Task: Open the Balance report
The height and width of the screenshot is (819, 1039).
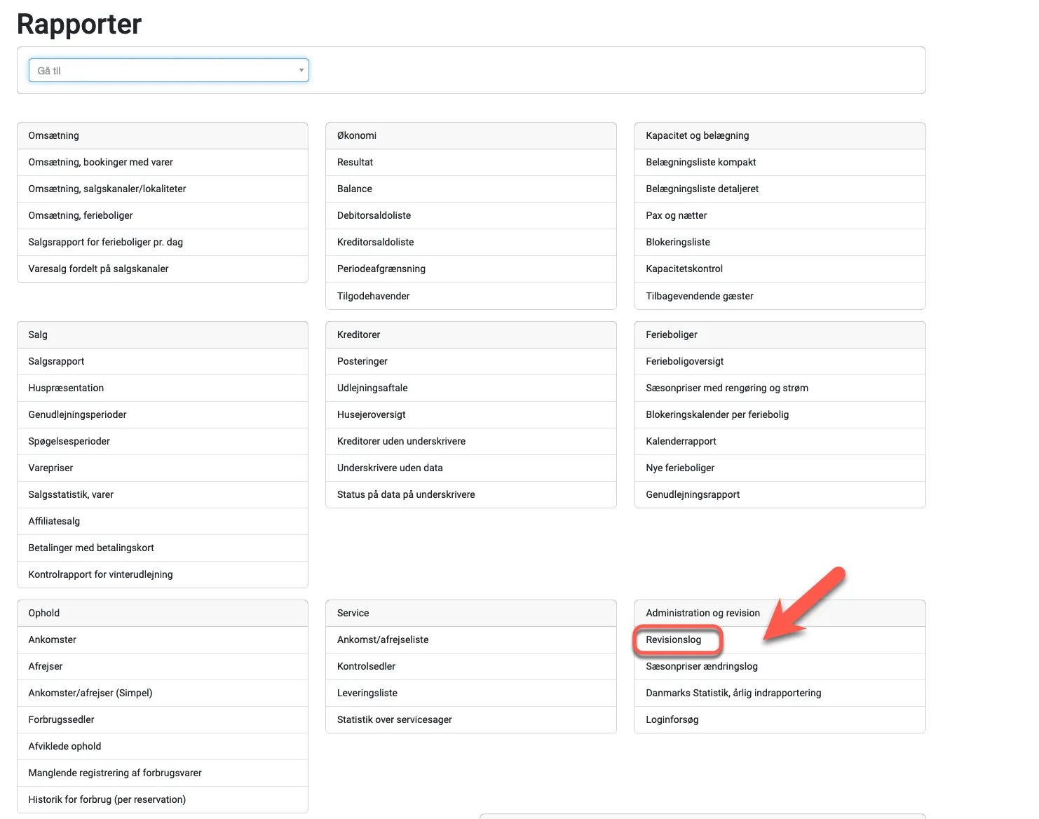Action: [x=355, y=189]
